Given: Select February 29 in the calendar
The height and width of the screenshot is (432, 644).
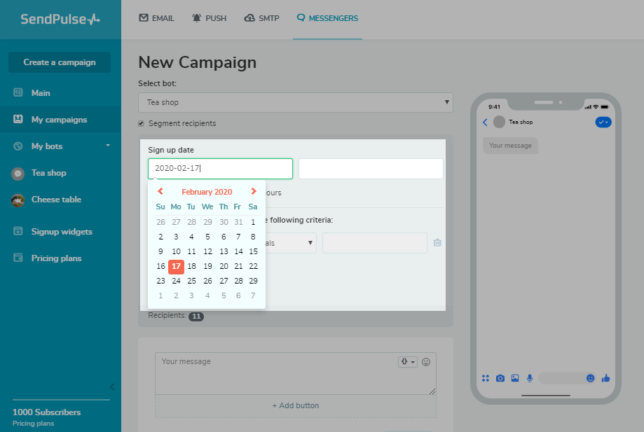Looking at the screenshot, I should click(x=254, y=281).
